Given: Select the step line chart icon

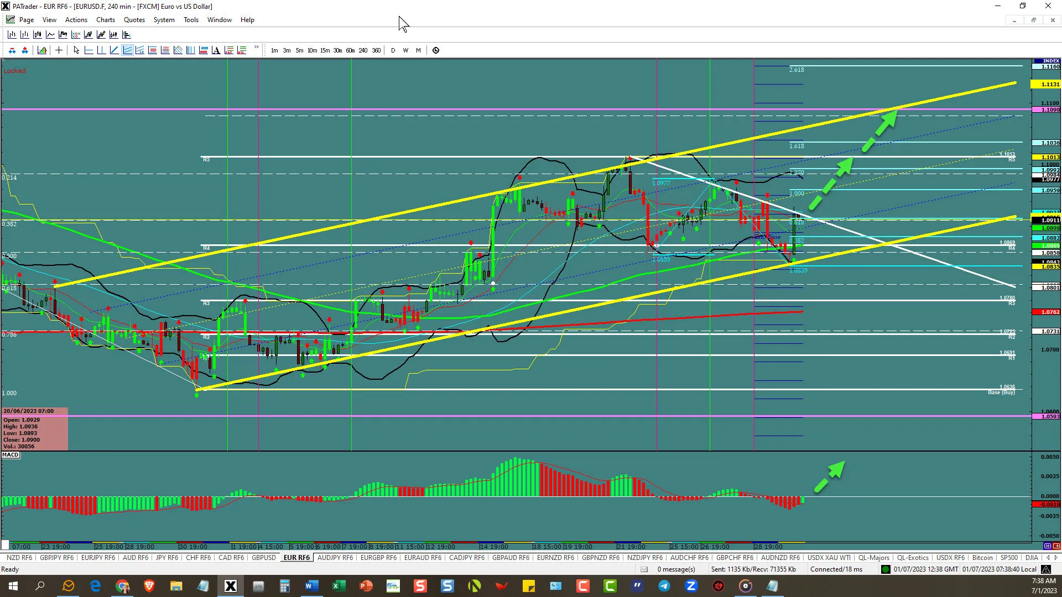Looking at the screenshot, I should [x=63, y=34].
